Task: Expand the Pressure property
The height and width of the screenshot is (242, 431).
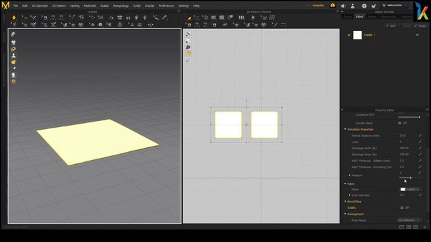Action: pyautogui.click(x=350, y=175)
